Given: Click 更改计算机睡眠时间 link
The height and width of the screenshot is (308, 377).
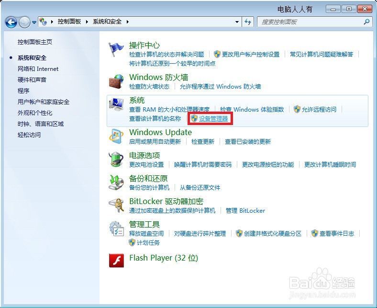Looking at the screenshot, I should pos(330,164).
